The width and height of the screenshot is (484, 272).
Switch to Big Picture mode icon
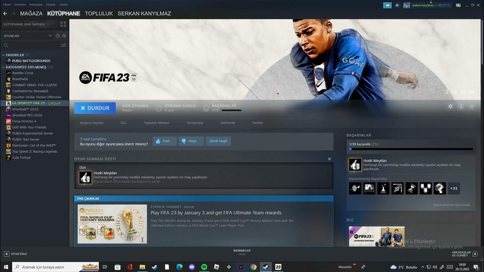coord(458,5)
